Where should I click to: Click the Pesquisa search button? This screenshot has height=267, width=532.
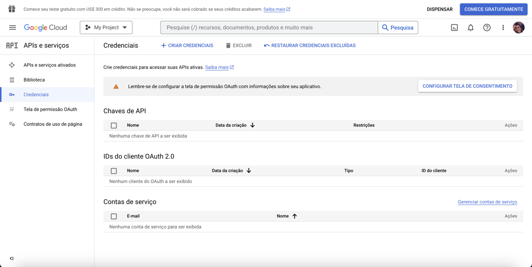click(398, 27)
